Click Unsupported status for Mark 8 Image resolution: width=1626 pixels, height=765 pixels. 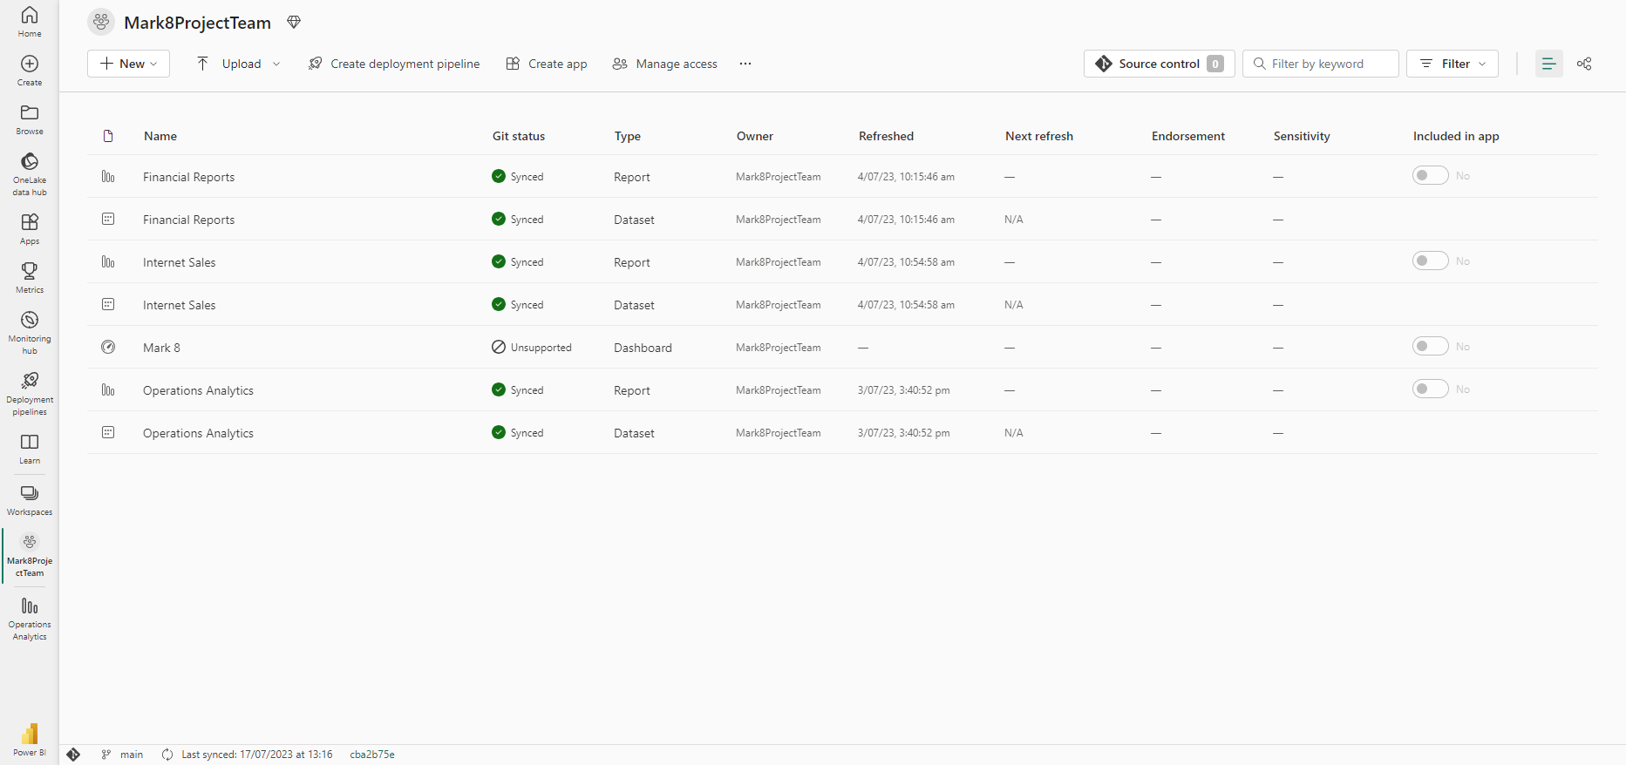[x=532, y=347]
